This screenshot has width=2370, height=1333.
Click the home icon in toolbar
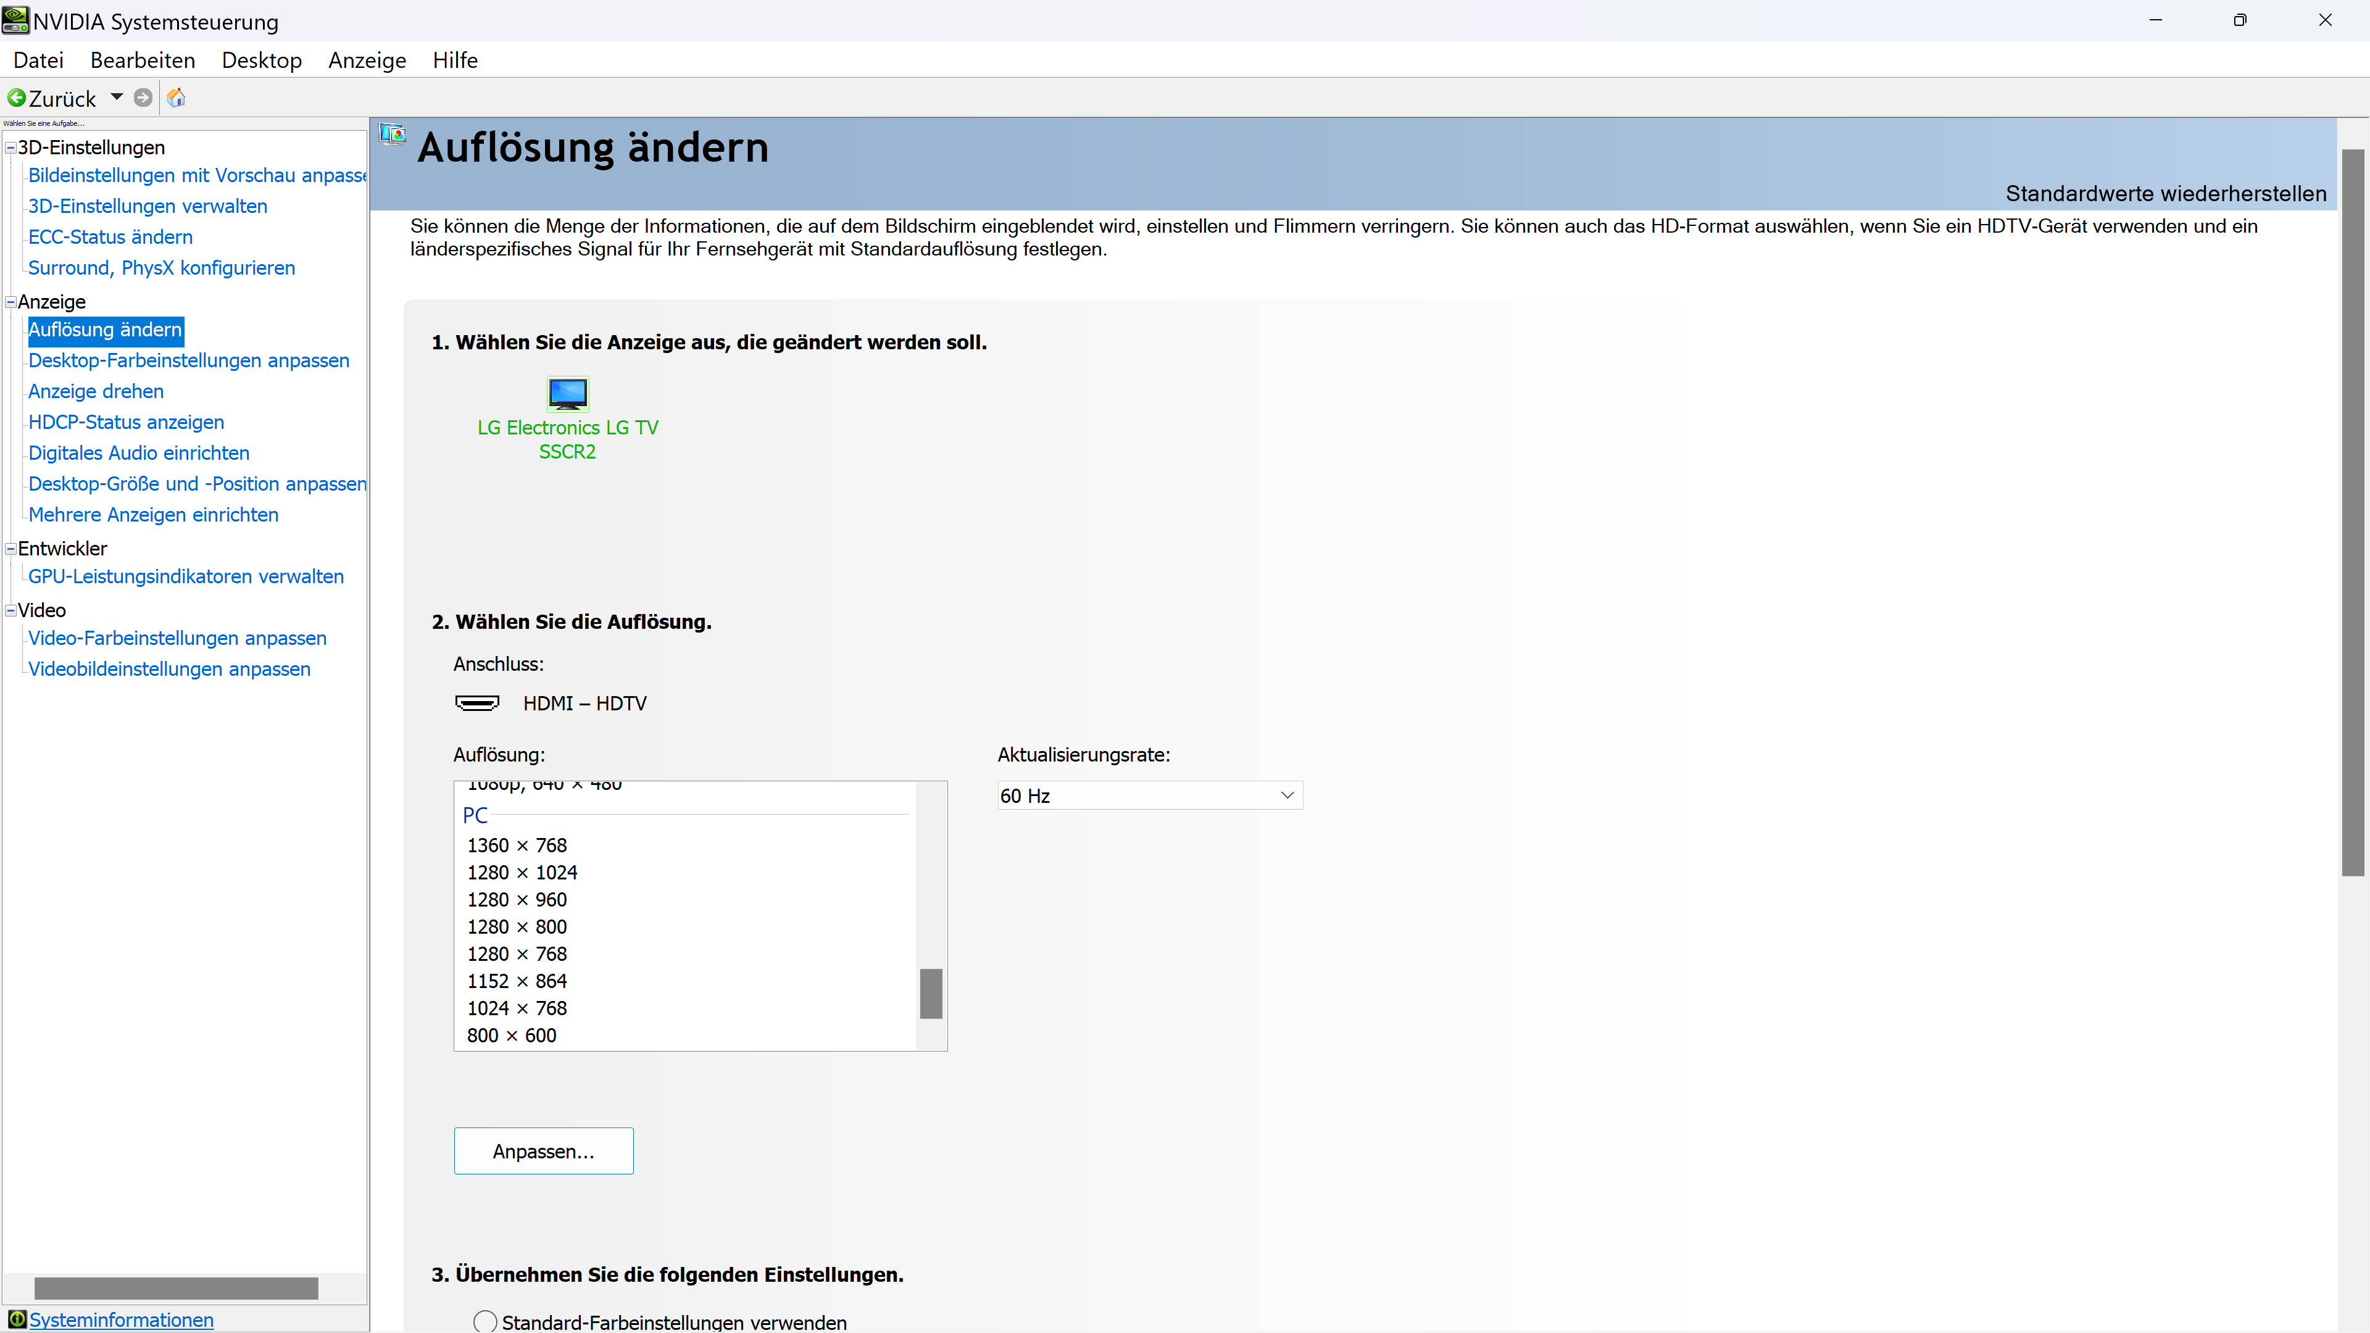coord(177,98)
